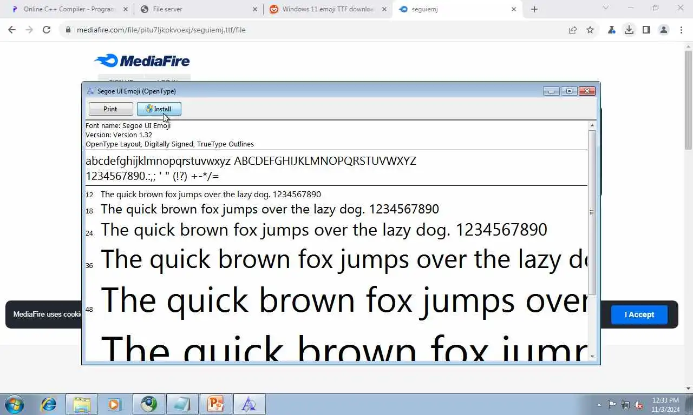Screen dimensions: 693x415
Task: Select the font viewer taskbar button
Action: coord(250,404)
